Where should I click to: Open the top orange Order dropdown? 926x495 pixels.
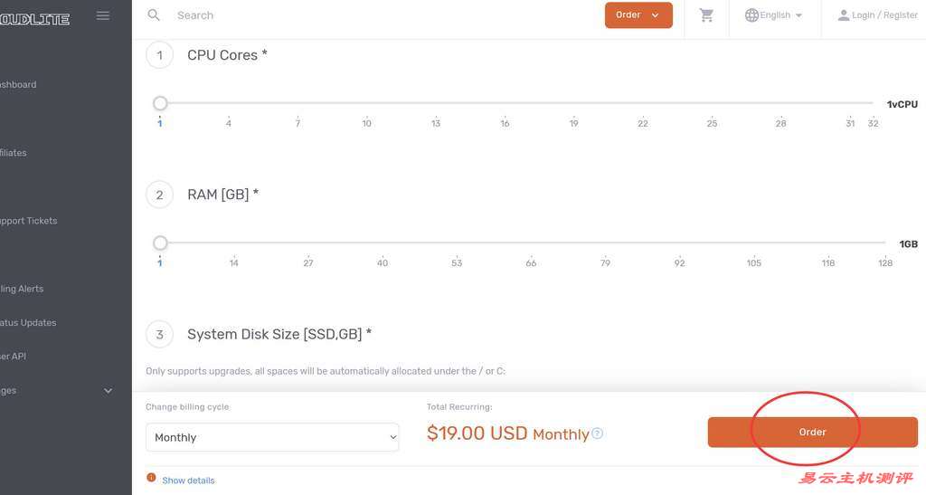[638, 15]
